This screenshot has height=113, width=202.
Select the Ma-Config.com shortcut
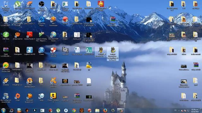coord(6,98)
